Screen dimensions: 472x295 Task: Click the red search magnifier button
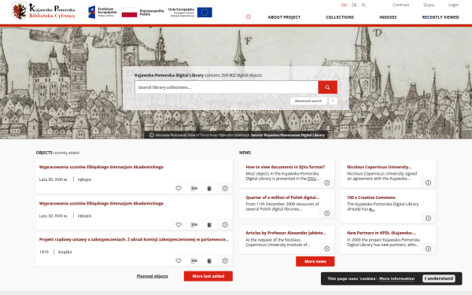point(327,87)
